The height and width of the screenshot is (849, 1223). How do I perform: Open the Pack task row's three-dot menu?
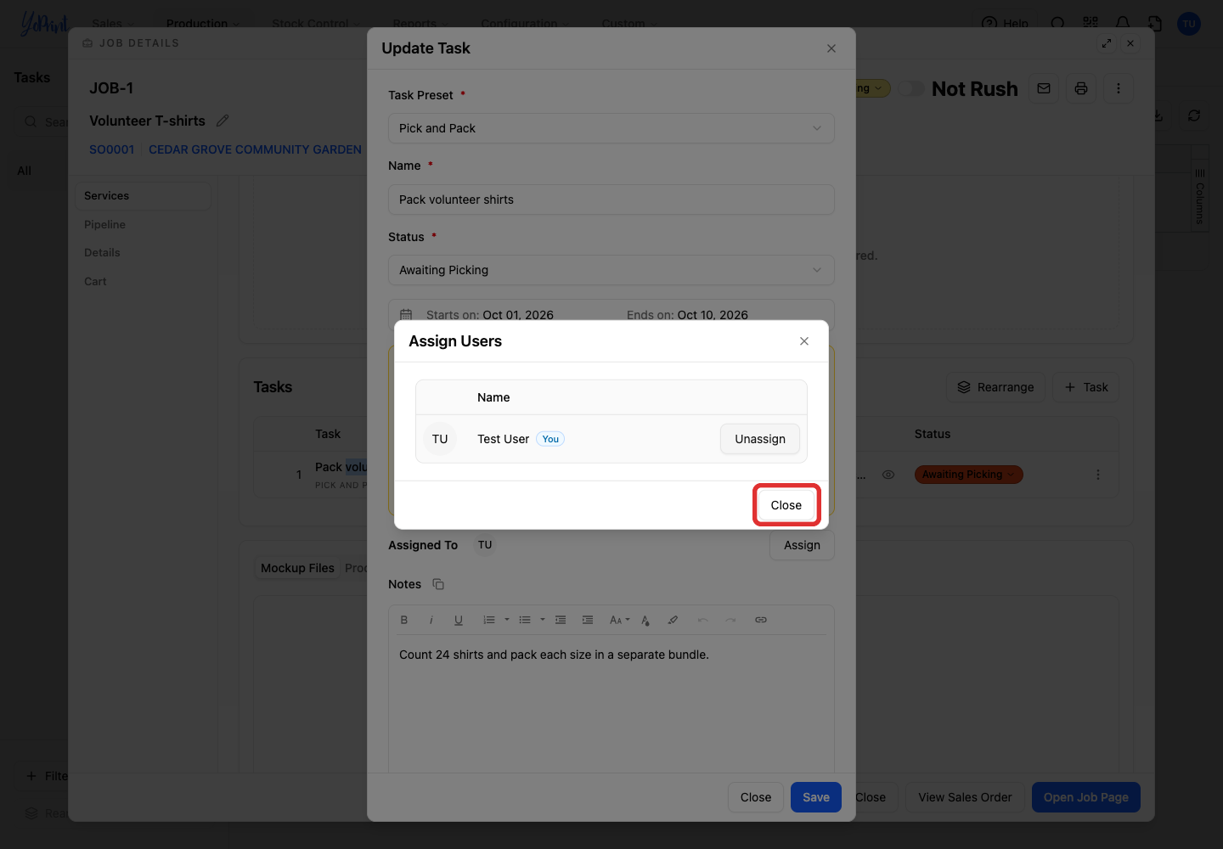pos(1098,475)
